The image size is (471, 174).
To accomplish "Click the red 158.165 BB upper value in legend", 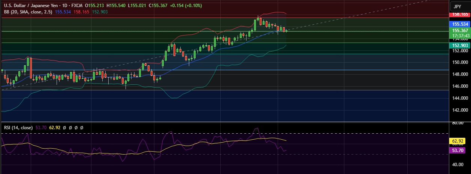I will [x=82, y=12].
